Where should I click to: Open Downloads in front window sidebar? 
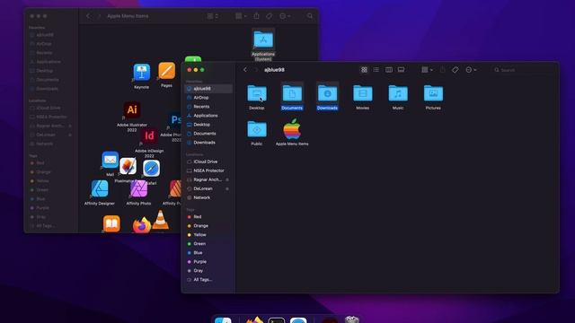pos(208,143)
